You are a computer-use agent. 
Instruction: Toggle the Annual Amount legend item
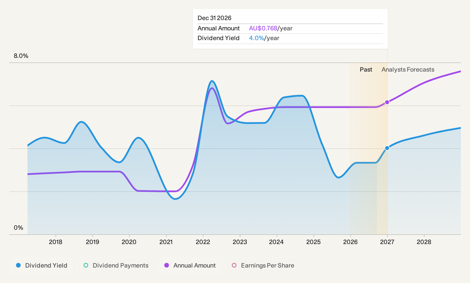[x=190, y=266]
